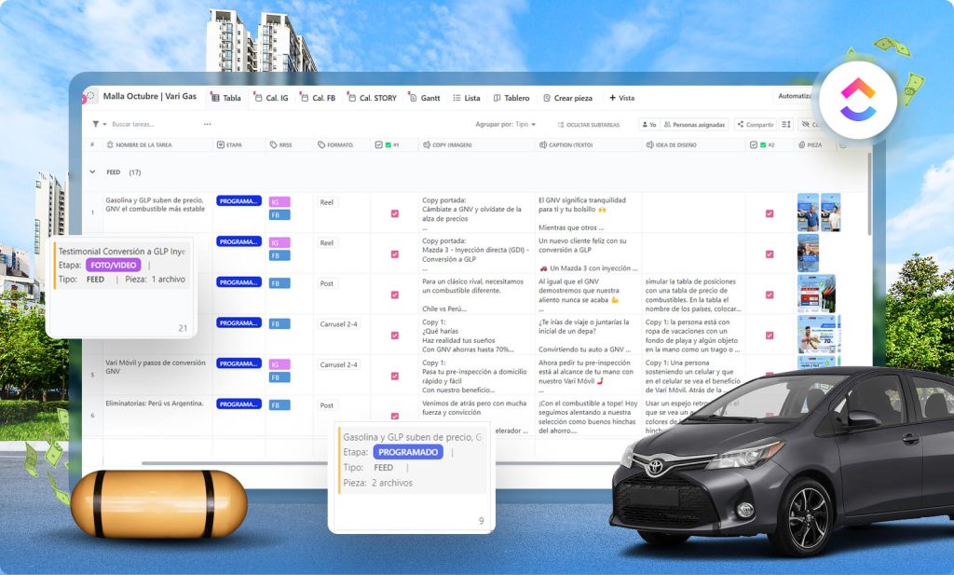Click the checkbox icon in the #2 header
954x575 pixels.
(x=753, y=144)
